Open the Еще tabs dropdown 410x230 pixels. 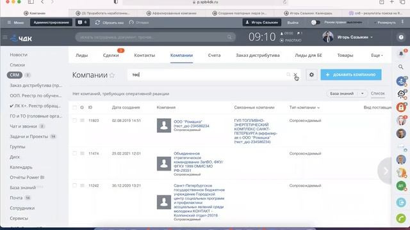[x=377, y=56]
